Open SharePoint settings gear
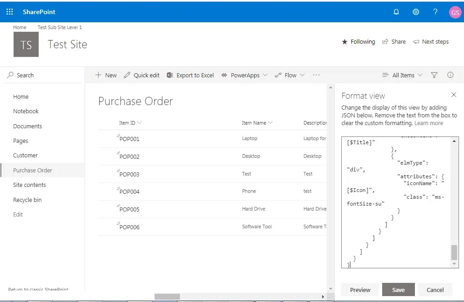 [x=415, y=12]
